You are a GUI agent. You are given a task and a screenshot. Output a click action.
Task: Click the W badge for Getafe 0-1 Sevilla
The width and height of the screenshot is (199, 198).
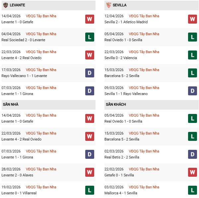[x=192, y=172]
